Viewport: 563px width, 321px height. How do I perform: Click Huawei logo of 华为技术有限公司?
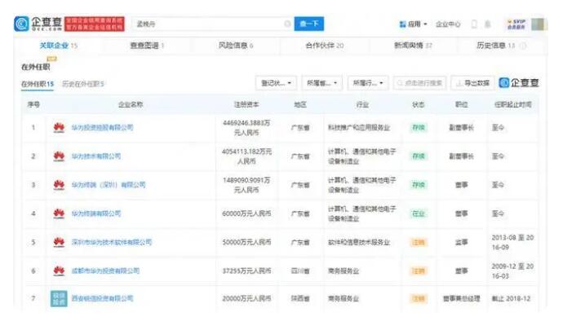click(x=59, y=156)
